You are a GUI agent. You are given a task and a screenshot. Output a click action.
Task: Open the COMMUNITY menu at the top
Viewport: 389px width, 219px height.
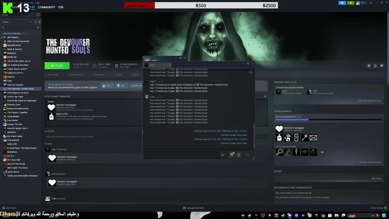46,7
